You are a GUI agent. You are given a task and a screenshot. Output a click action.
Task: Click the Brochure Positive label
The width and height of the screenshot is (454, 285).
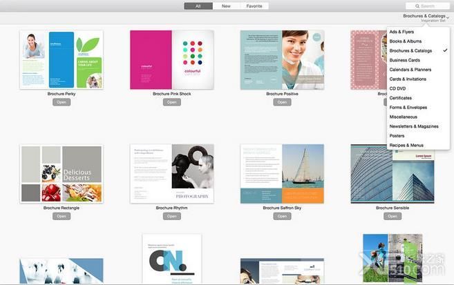tap(282, 94)
